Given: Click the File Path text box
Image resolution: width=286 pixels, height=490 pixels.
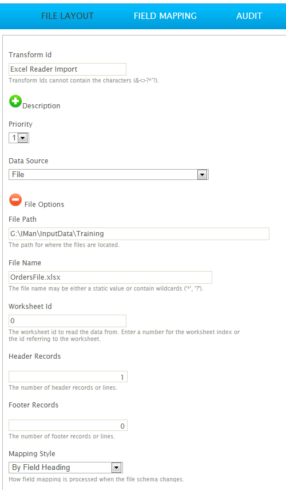Looking at the screenshot, I should click(x=139, y=234).
